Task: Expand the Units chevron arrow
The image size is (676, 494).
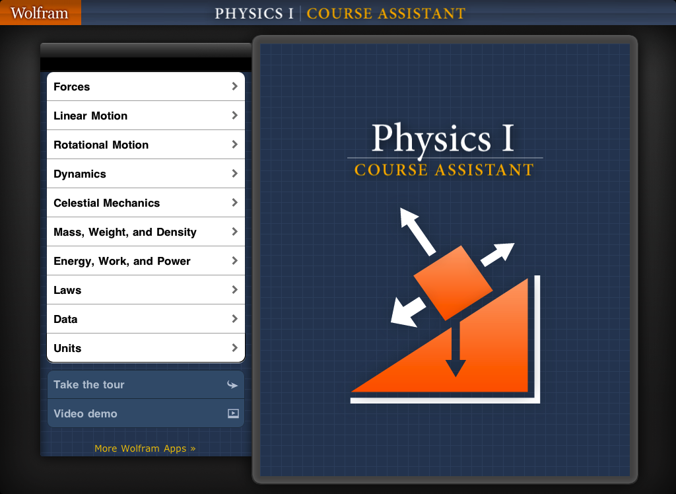Action: pos(234,348)
